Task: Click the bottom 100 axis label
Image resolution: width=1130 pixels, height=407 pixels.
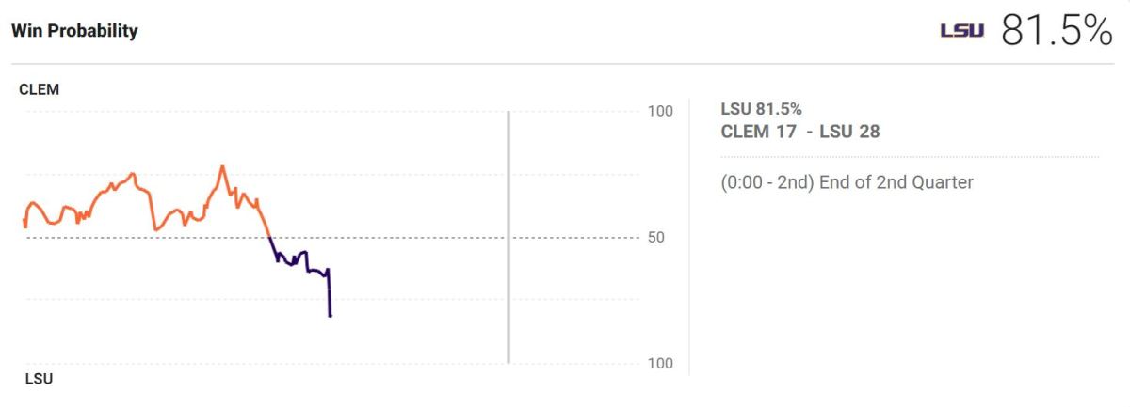Action: (x=660, y=364)
